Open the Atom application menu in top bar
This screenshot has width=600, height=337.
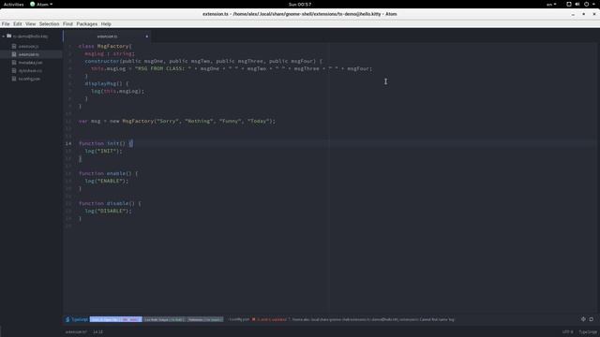[41, 4]
